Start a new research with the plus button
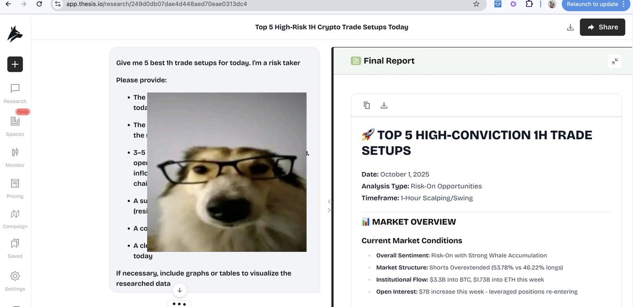 click(x=15, y=64)
